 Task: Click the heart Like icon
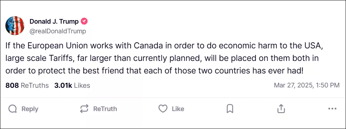coord(163,109)
